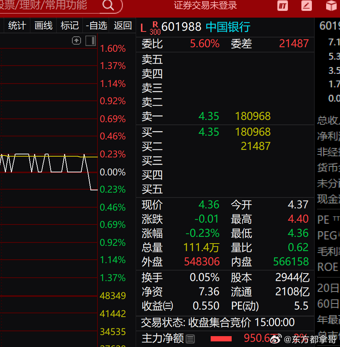
Task: Click the red pencil edit icon
Action: (x=307, y=6)
